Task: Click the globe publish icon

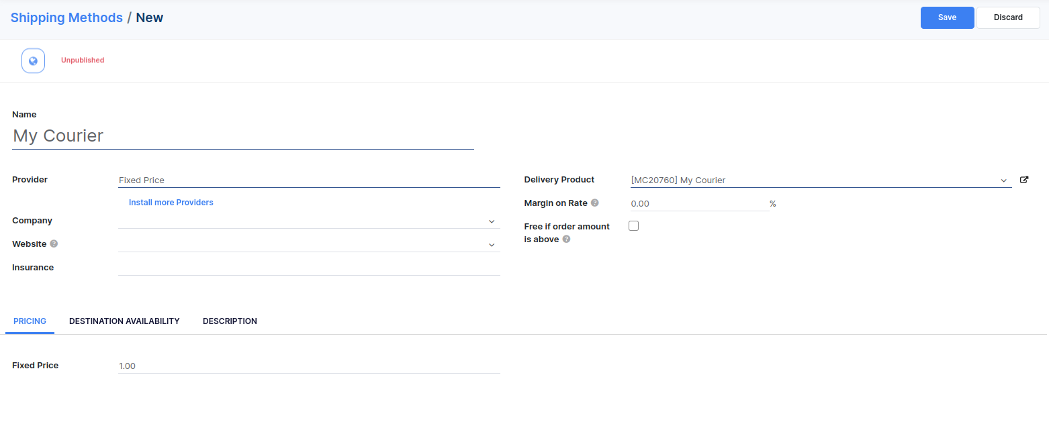Action: coord(33,60)
